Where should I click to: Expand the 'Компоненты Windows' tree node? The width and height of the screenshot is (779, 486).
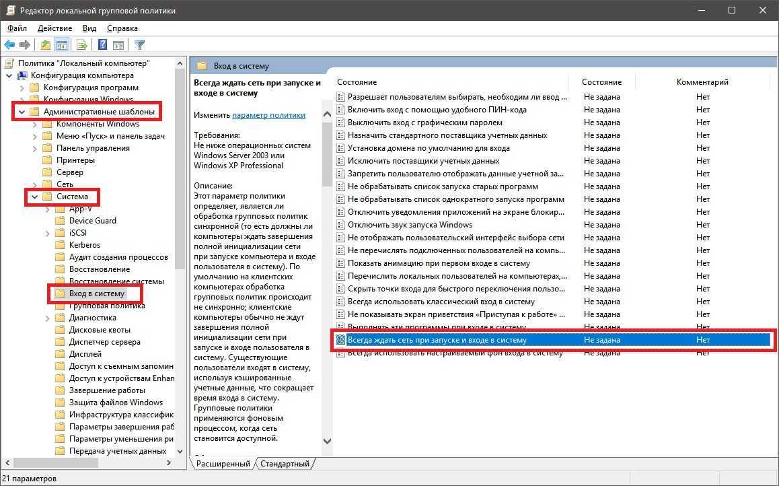(34, 124)
